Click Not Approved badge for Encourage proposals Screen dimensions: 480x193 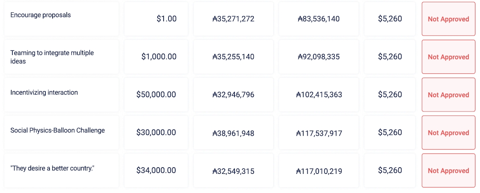pos(448,19)
